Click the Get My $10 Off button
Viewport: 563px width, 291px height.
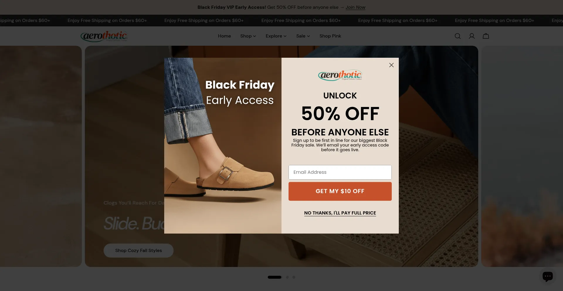pos(340,191)
